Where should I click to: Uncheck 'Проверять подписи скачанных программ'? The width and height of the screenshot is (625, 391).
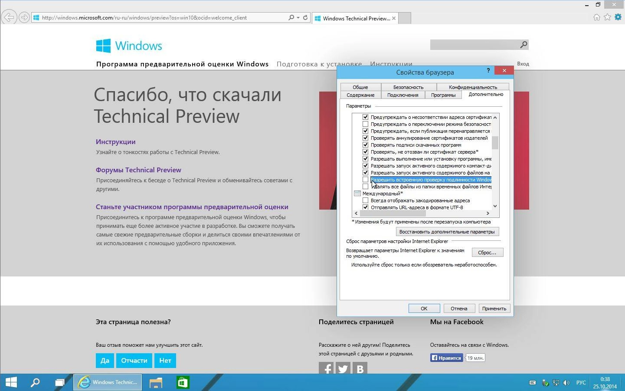tap(365, 145)
